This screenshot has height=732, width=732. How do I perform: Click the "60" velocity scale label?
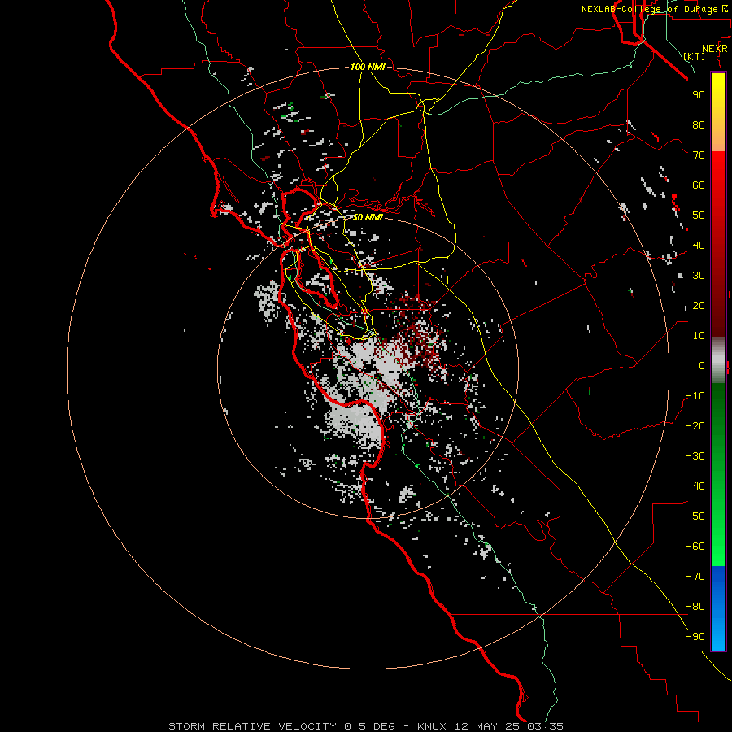699,185
